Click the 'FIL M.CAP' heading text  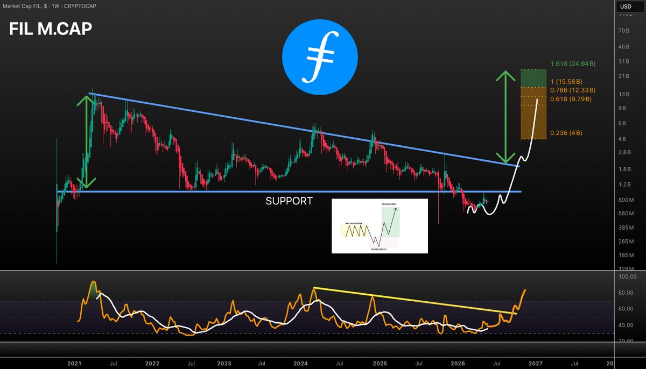(x=50, y=29)
